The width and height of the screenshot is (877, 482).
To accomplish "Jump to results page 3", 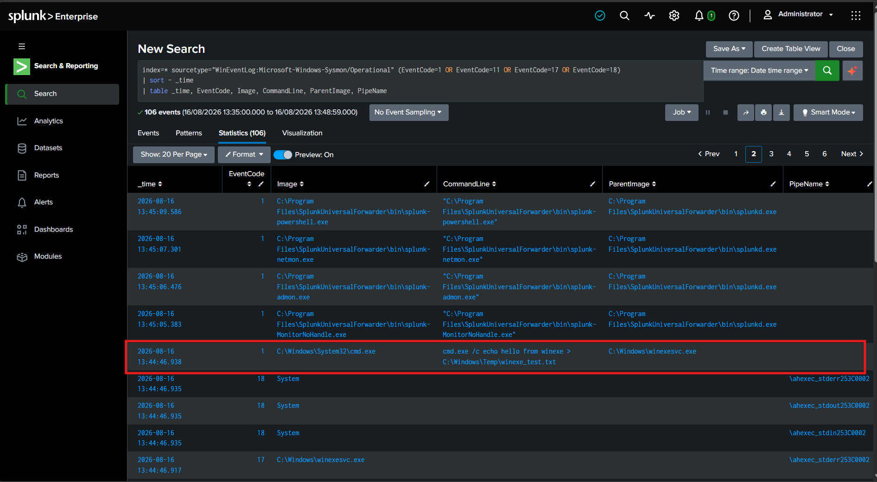I will [x=771, y=154].
